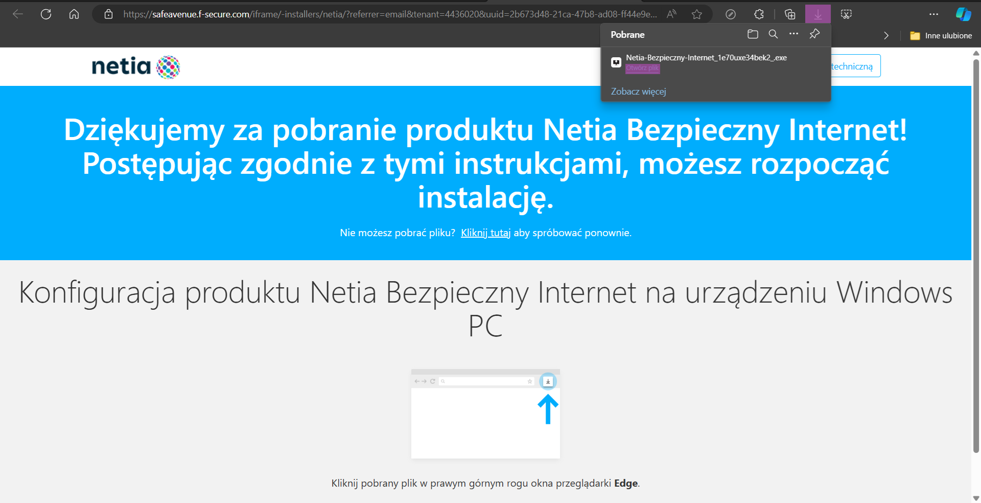Viewport: 981px width, 503px height.
Task: Search downloads in the Pobrane panel
Action: coord(773,34)
